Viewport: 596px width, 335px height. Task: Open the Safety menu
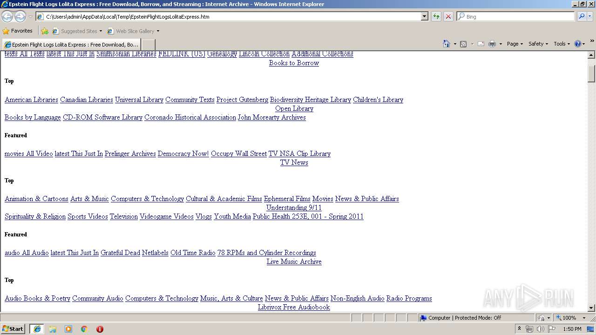(538, 44)
